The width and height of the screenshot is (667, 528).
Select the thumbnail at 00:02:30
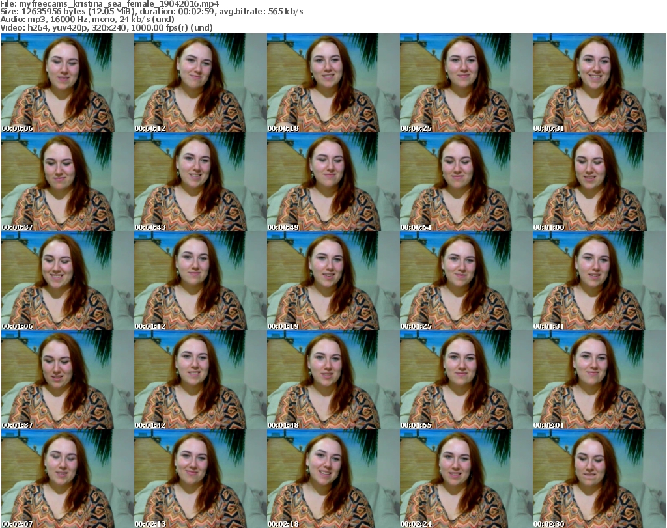599,479
